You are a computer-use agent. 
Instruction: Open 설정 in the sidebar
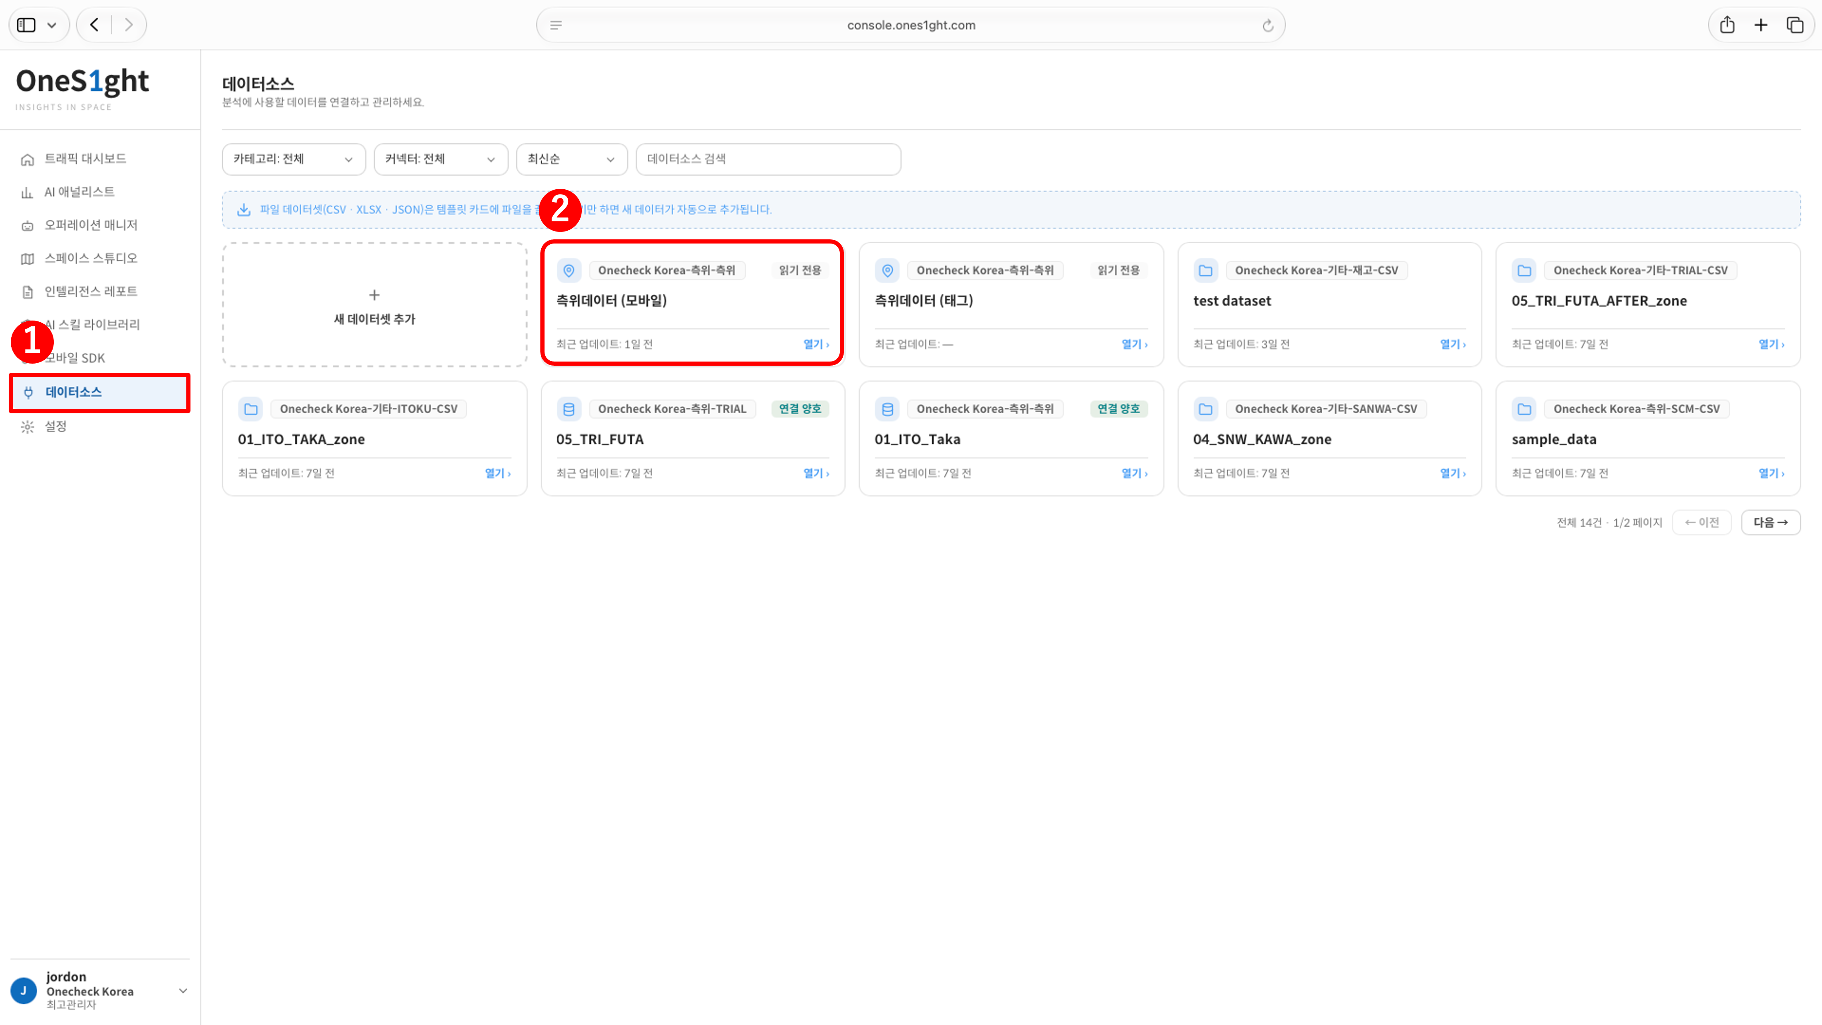click(55, 427)
